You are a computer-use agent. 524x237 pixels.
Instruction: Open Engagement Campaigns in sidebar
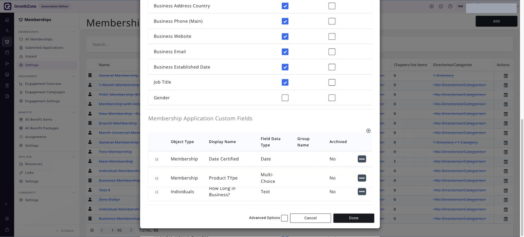tap(45, 92)
